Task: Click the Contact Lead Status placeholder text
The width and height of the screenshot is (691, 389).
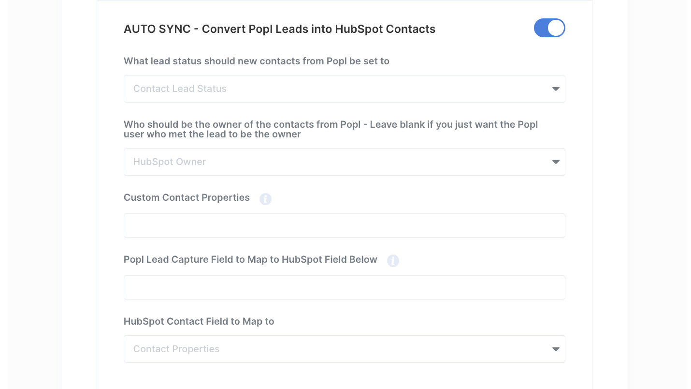Action: pos(180,89)
